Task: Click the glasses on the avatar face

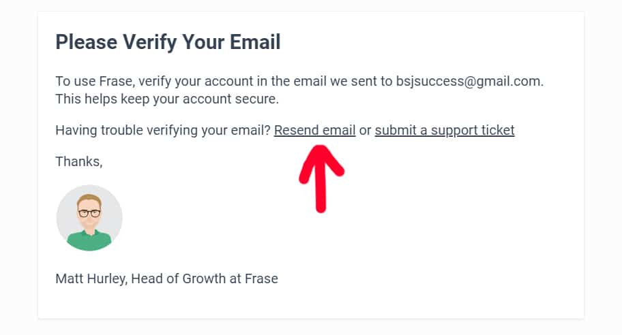Action: tap(89, 213)
